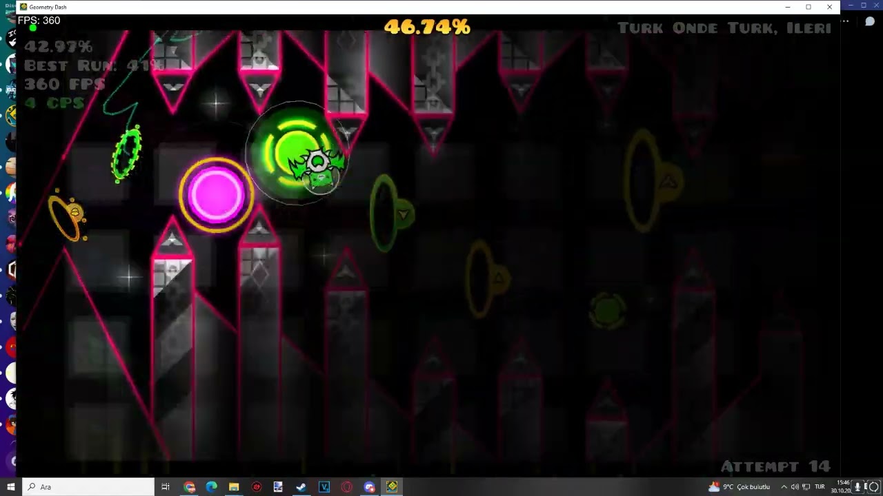
Task: Click the weather widget showing 9°C
Action: pyautogui.click(x=739, y=487)
